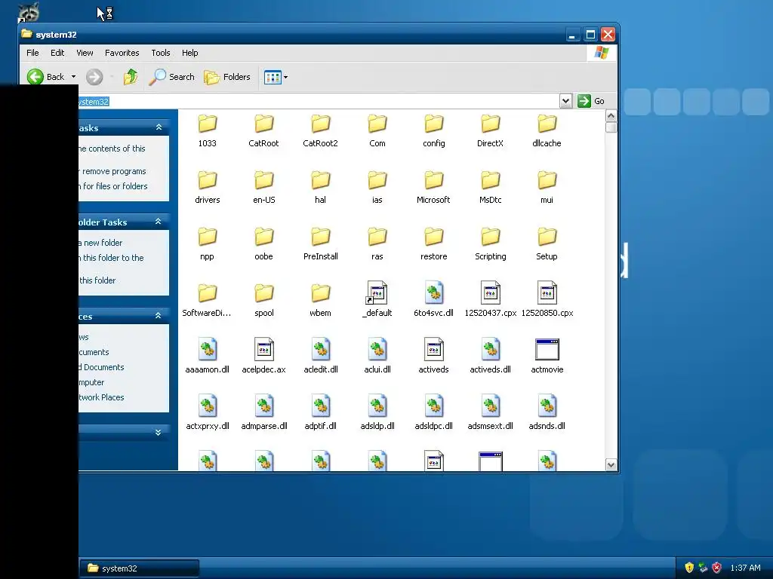Select the adsmsext.dll file

[491, 413]
